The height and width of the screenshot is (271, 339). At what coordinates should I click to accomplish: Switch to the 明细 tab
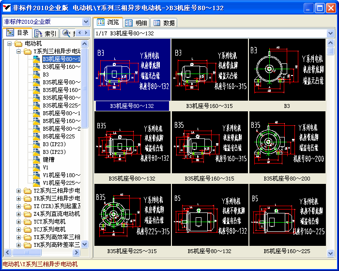pyautogui.click(x=136, y=23)
